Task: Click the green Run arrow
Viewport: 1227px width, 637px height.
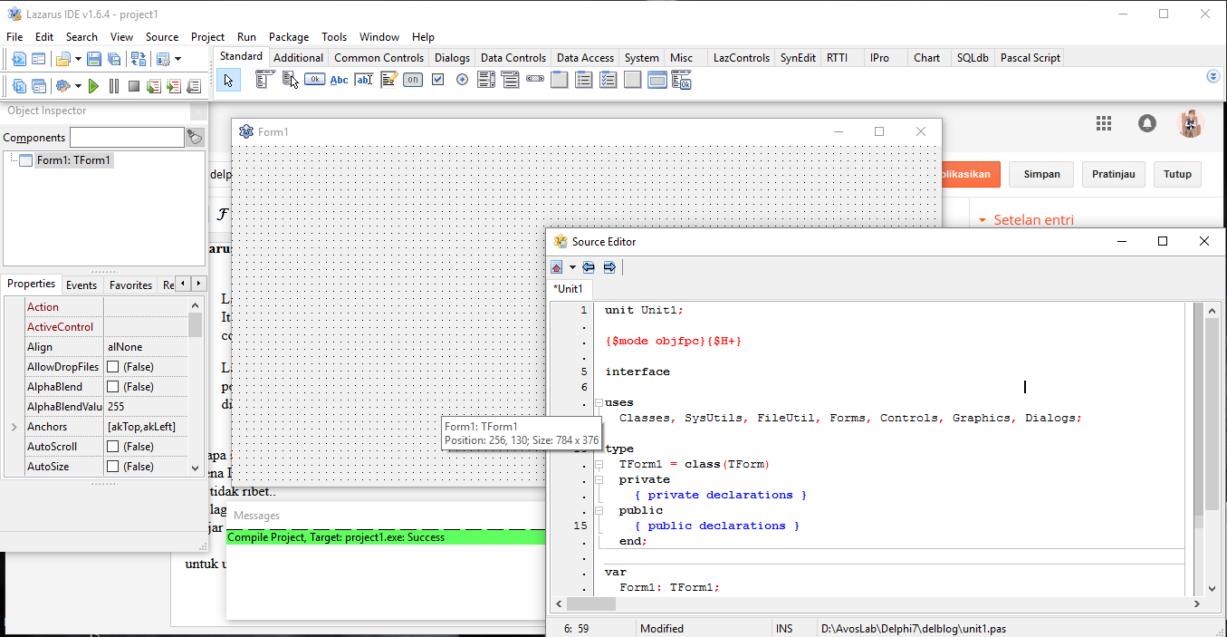Action: (93, 86)
